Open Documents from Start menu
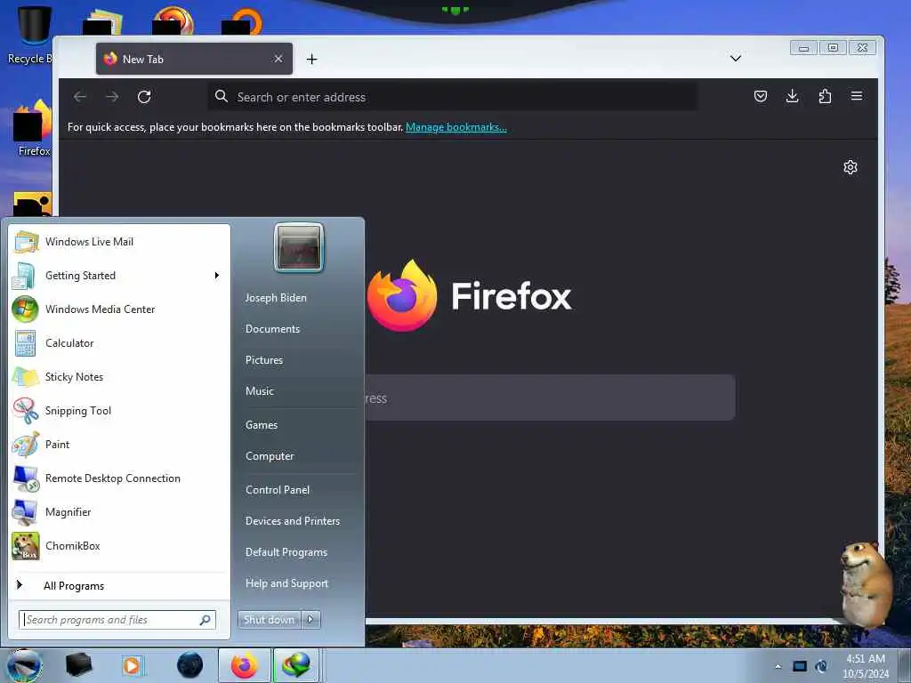This screenshot has height=683, width=911. pos(272,329)
